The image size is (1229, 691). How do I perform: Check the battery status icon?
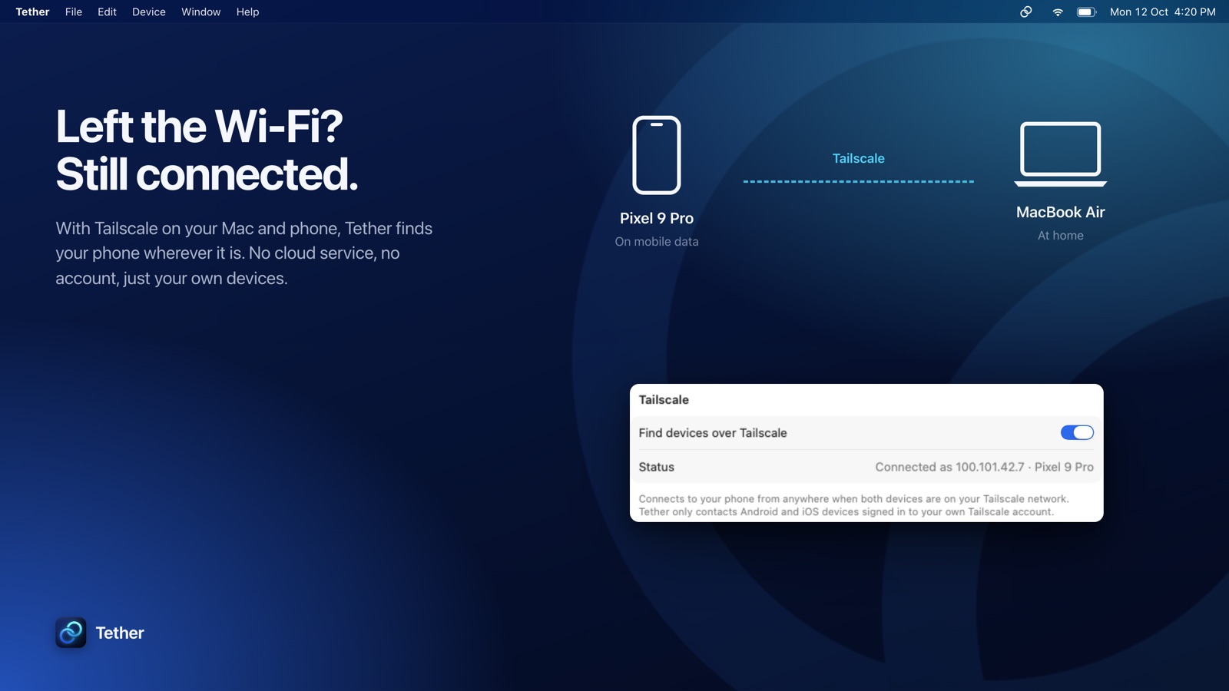click(x=1086, y=12)
